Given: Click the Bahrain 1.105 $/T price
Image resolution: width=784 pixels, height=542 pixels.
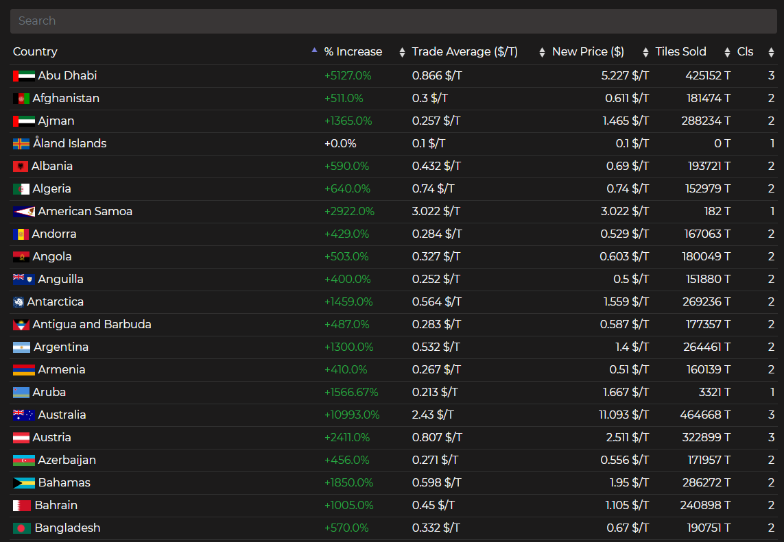Looking at the screenshot, I should click(627, 506).
